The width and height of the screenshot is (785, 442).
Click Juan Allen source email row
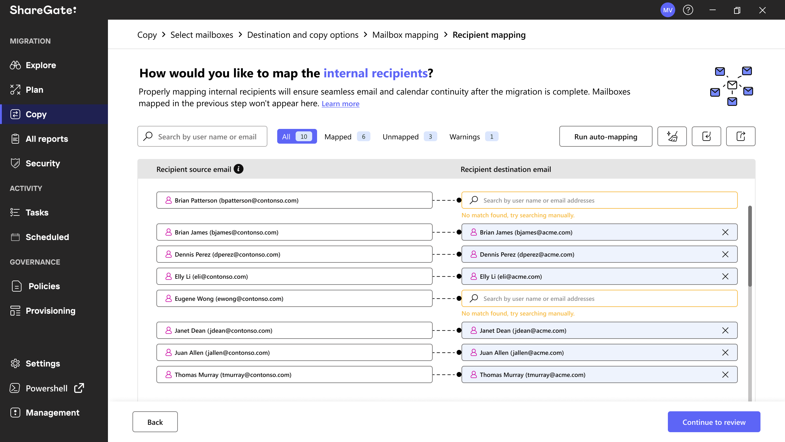coord(294,352)
